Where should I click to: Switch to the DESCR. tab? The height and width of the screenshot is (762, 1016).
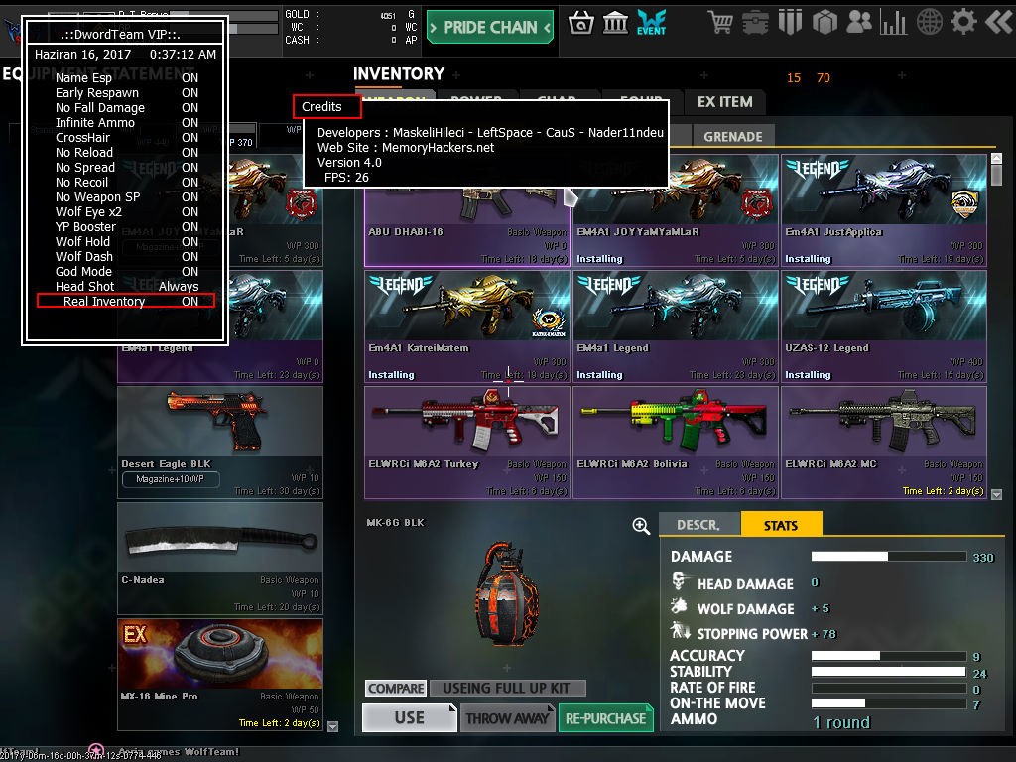[698, 525]
